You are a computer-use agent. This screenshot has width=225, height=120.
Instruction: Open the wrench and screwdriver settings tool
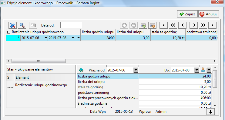(x=13, y=25)
